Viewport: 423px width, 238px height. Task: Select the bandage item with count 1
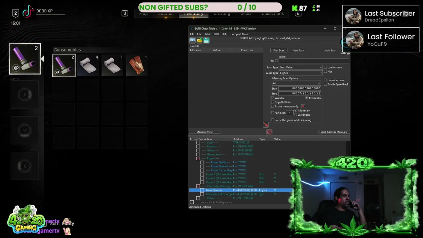click(112, 65)
